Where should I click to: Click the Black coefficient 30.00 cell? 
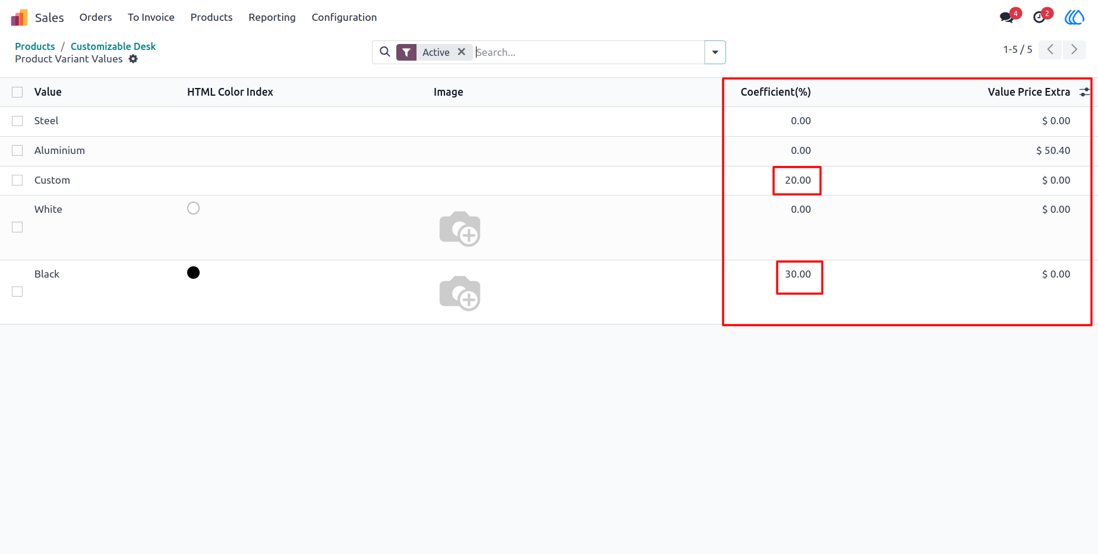tap(797, 274)
